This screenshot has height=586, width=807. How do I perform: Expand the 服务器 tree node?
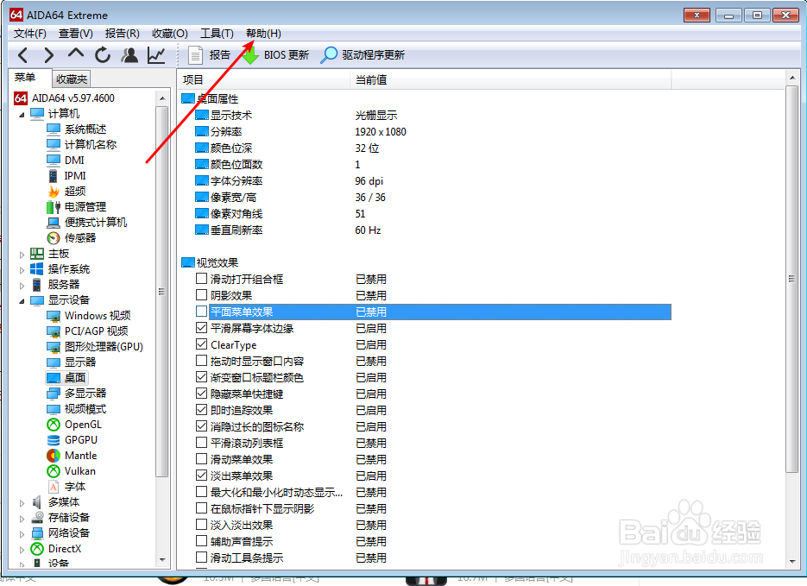[x=22, y=285]
